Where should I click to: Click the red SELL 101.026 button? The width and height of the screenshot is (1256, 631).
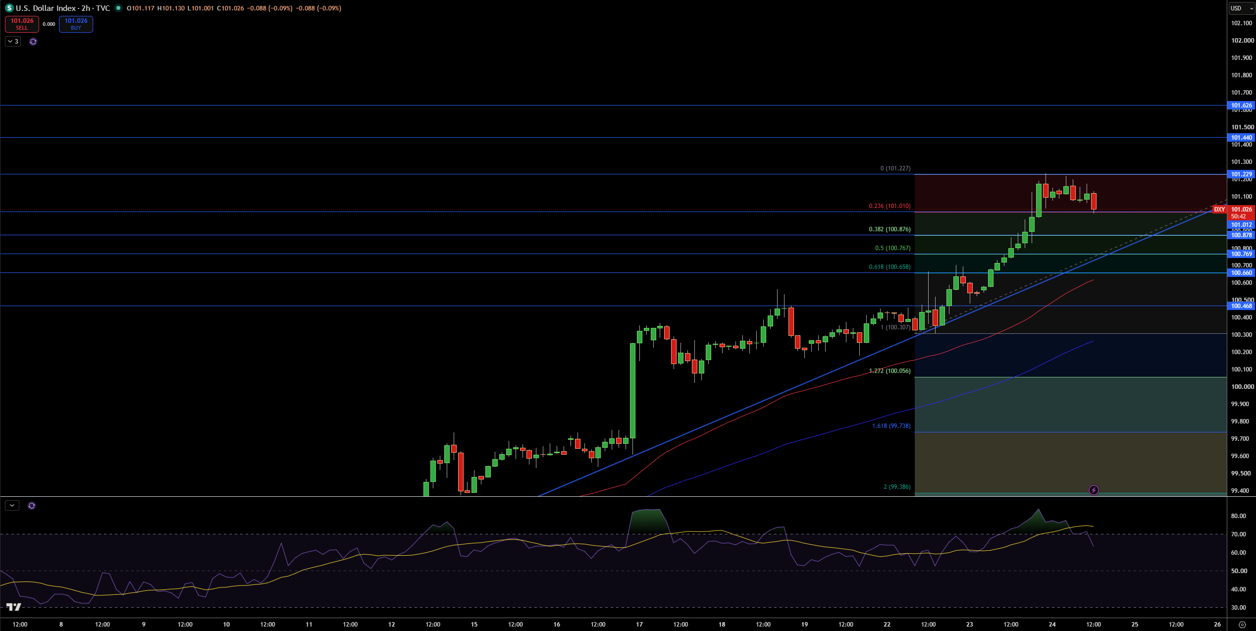click(22, 24)
